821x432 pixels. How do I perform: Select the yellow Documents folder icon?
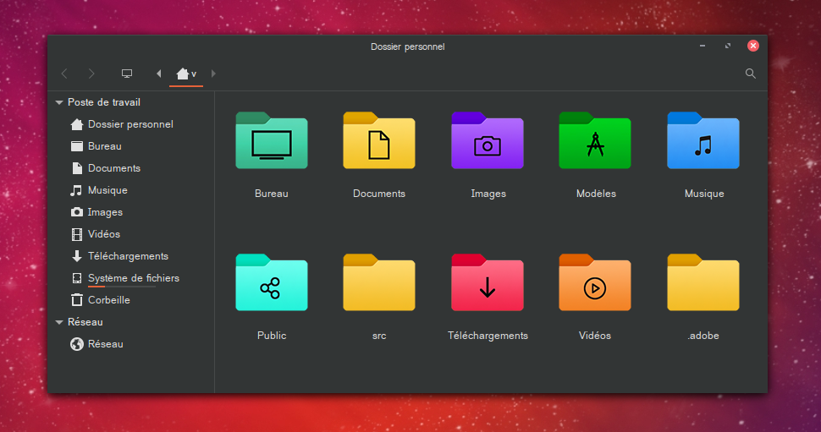pyautogui.click(x=379, y=140)
